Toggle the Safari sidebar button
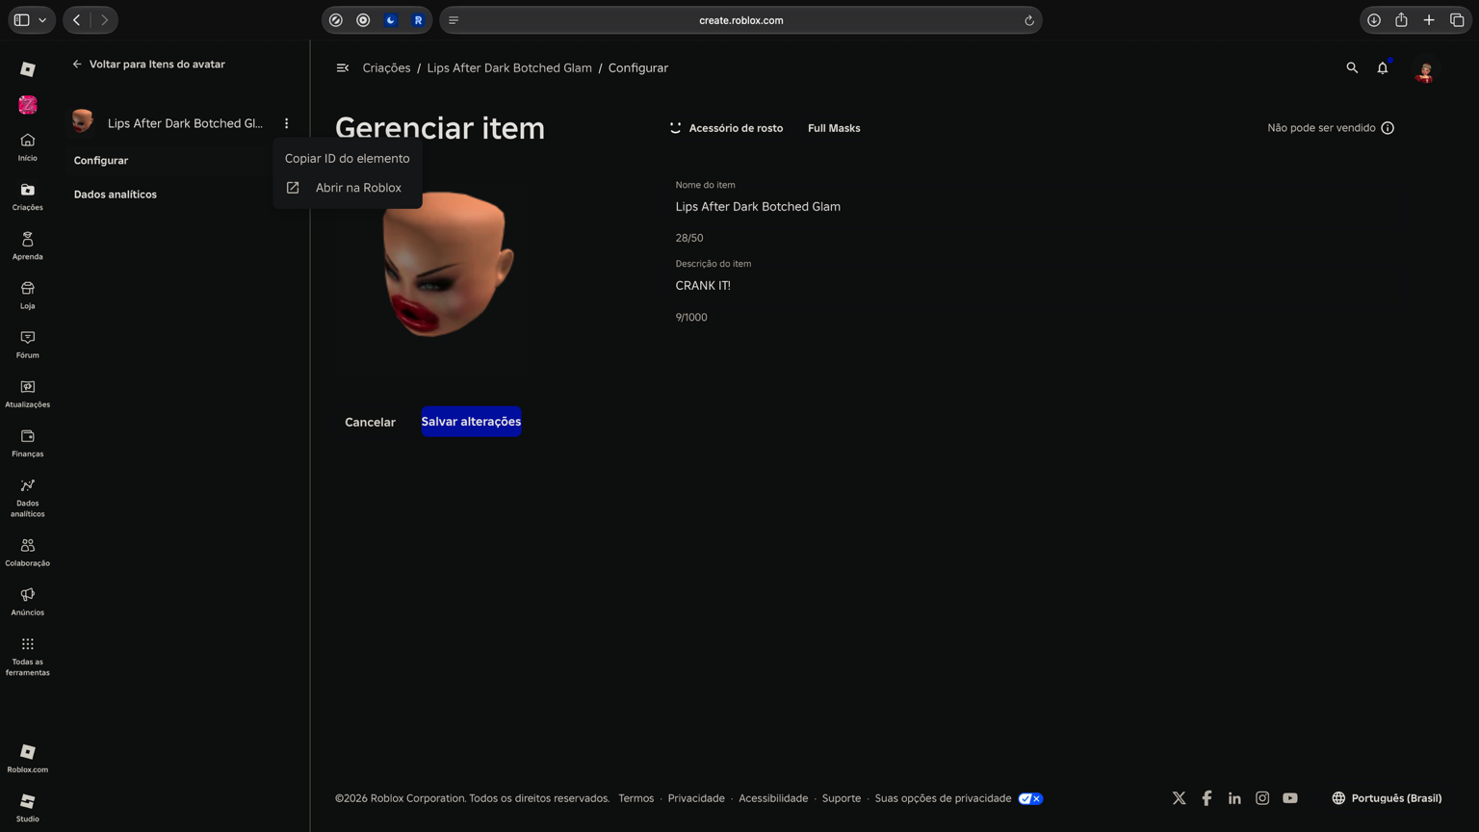 [21, 20]
